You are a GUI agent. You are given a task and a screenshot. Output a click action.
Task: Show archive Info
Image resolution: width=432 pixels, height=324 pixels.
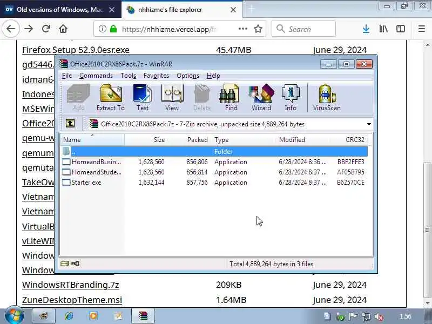coord(291,98)
